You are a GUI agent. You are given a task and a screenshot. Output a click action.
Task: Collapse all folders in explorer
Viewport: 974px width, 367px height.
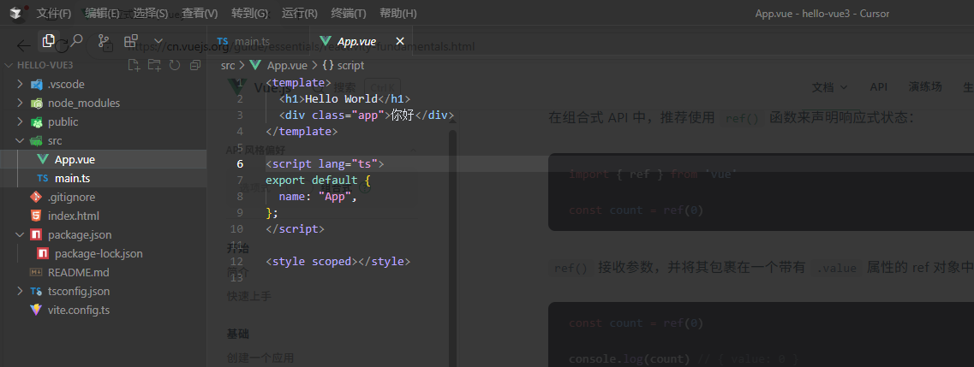195,65
